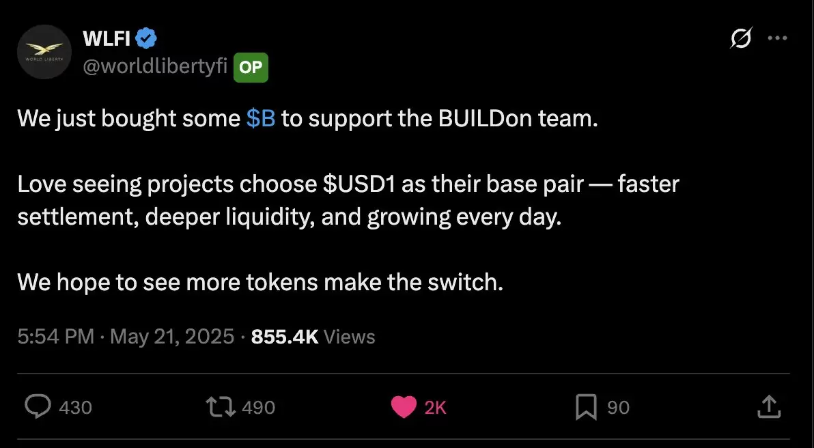Open the three-dot more options menu

[777, 38]
